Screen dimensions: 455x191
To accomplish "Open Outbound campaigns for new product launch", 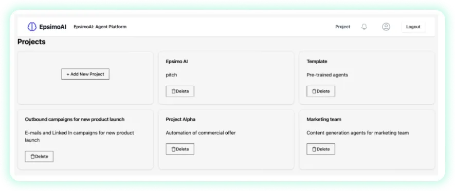I will pyautogui.click(x=75, y=120).
